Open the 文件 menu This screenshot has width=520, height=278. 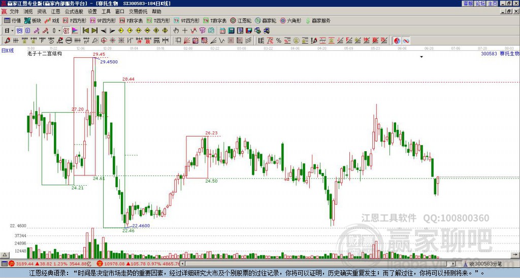point(14,12)
